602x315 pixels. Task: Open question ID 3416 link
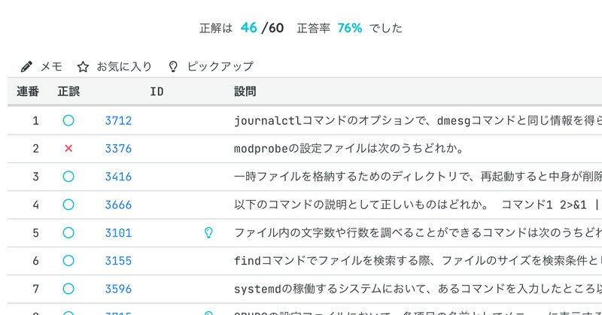tap(118, 177)
